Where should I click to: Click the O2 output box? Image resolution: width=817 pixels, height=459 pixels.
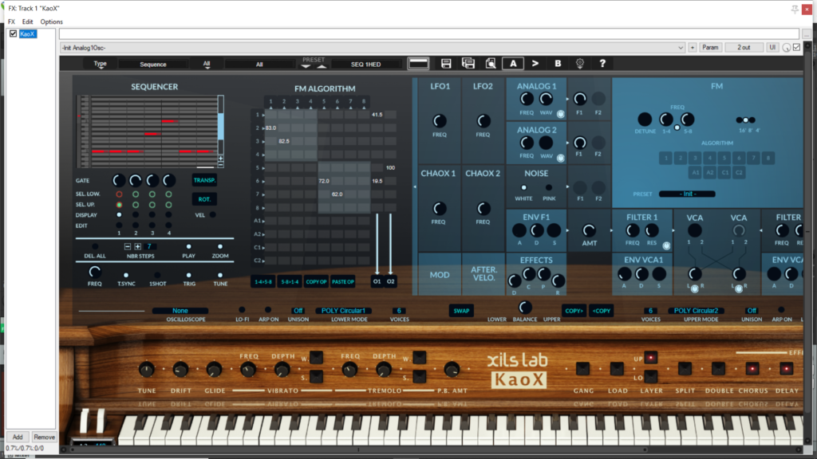[390, 281]
